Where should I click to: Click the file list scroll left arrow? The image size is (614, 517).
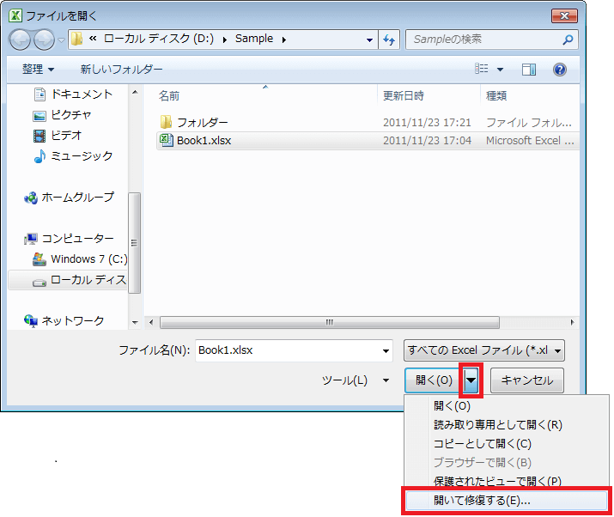[151, 322]
